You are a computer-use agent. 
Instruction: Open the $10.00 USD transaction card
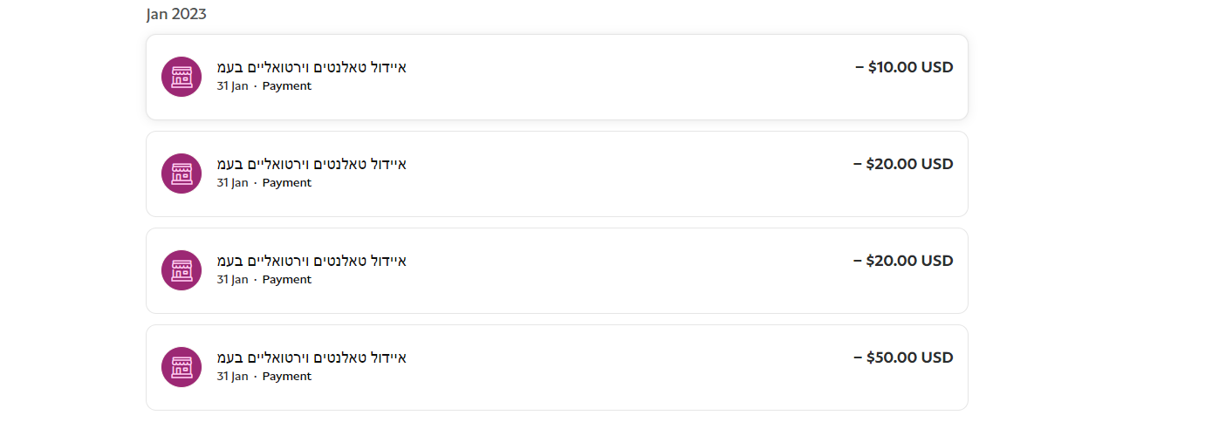coord(611,77)
